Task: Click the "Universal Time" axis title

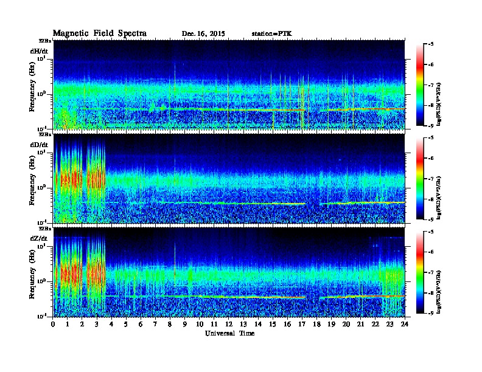Action: (229, 333)
